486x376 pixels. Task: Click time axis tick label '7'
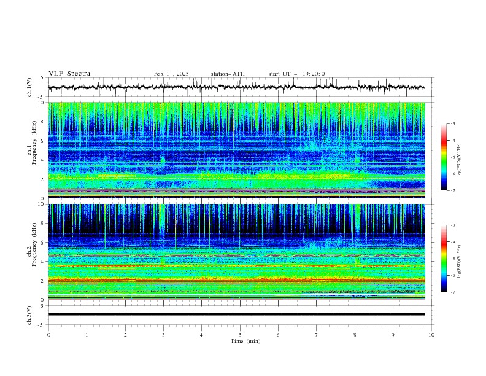(x=317, y=335)
